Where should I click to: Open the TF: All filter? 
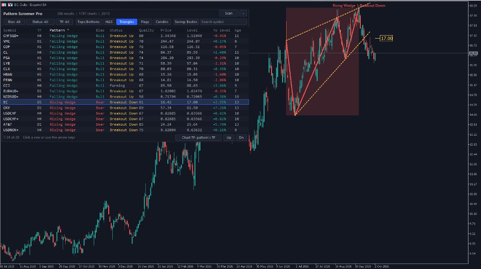pos(65,22)
